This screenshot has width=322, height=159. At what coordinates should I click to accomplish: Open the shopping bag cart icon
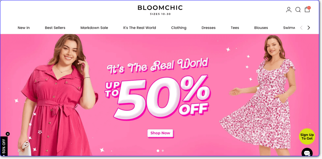(307, 9)
